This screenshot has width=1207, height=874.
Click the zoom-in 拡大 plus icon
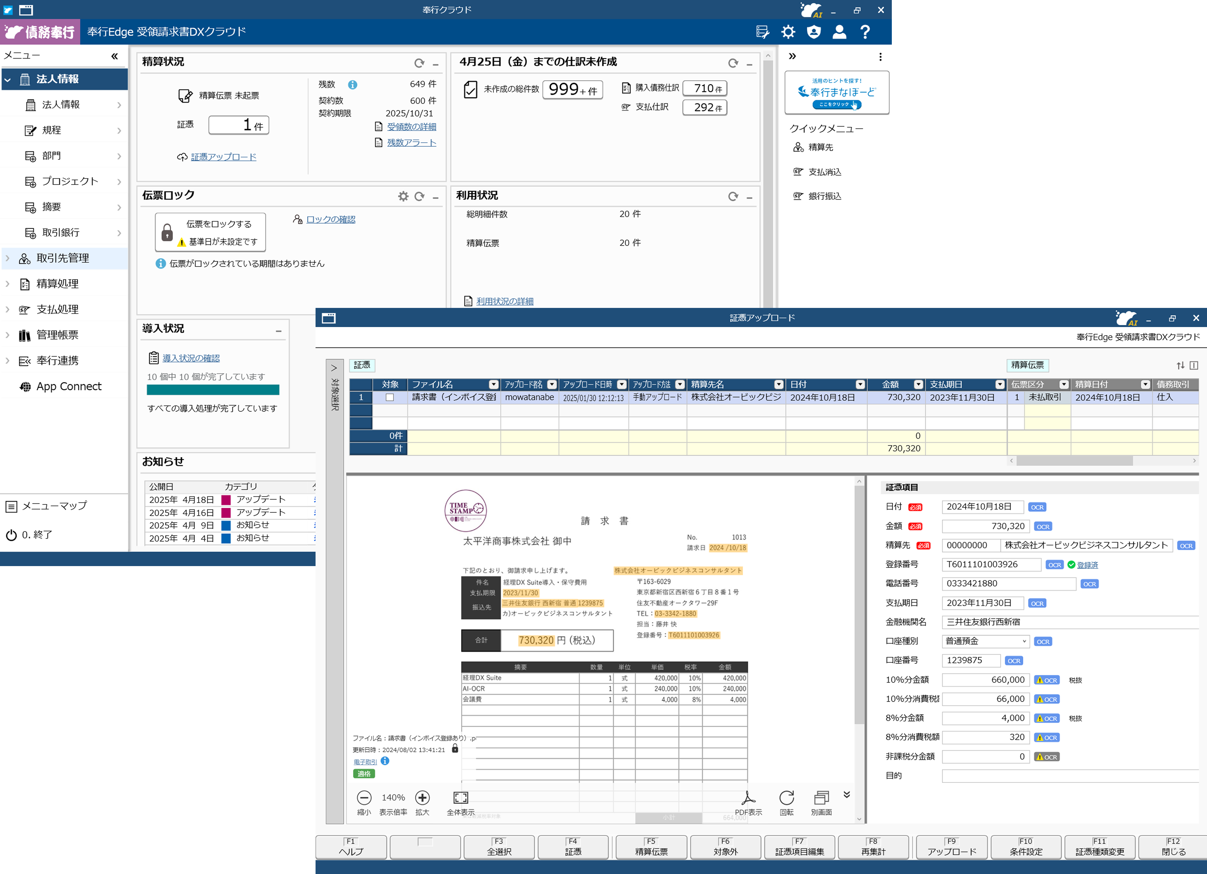click(422, 797)
